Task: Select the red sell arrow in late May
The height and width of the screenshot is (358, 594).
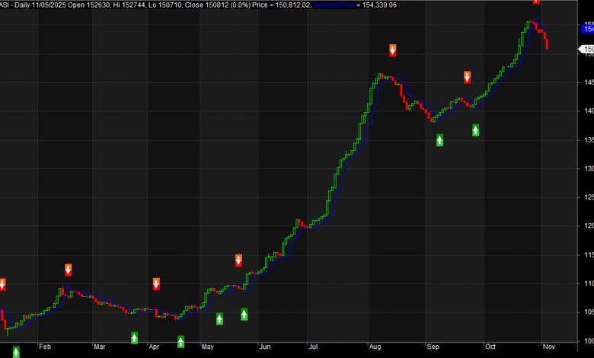Action: pos(238,261)
